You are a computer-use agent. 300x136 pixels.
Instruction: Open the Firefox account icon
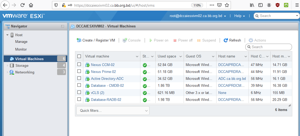click(x=269, y=5)
